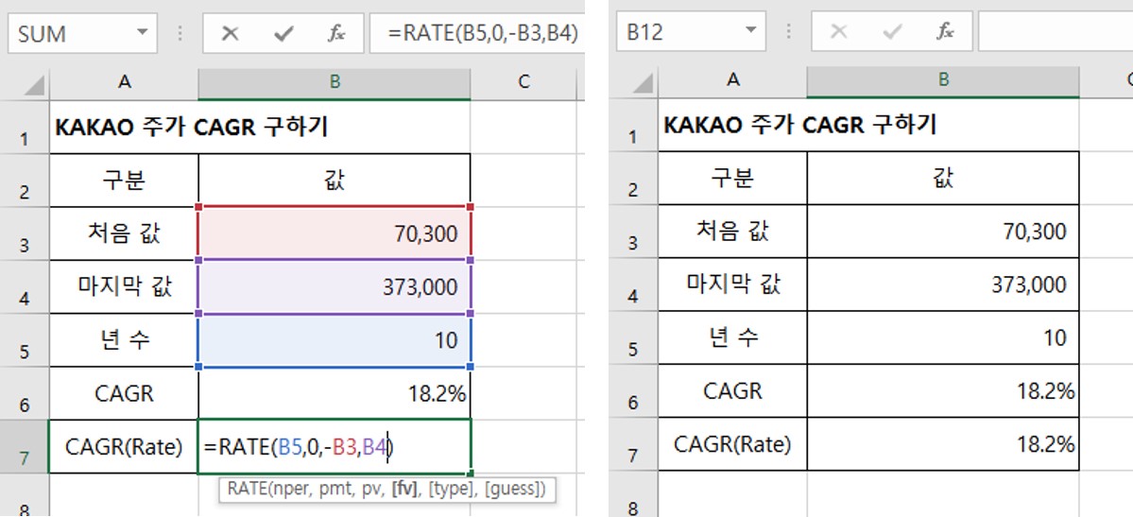Screen dimensions: 1133x517
Task: Select '마지막 값' cell in right sheet
Action: tap(732, 285)
